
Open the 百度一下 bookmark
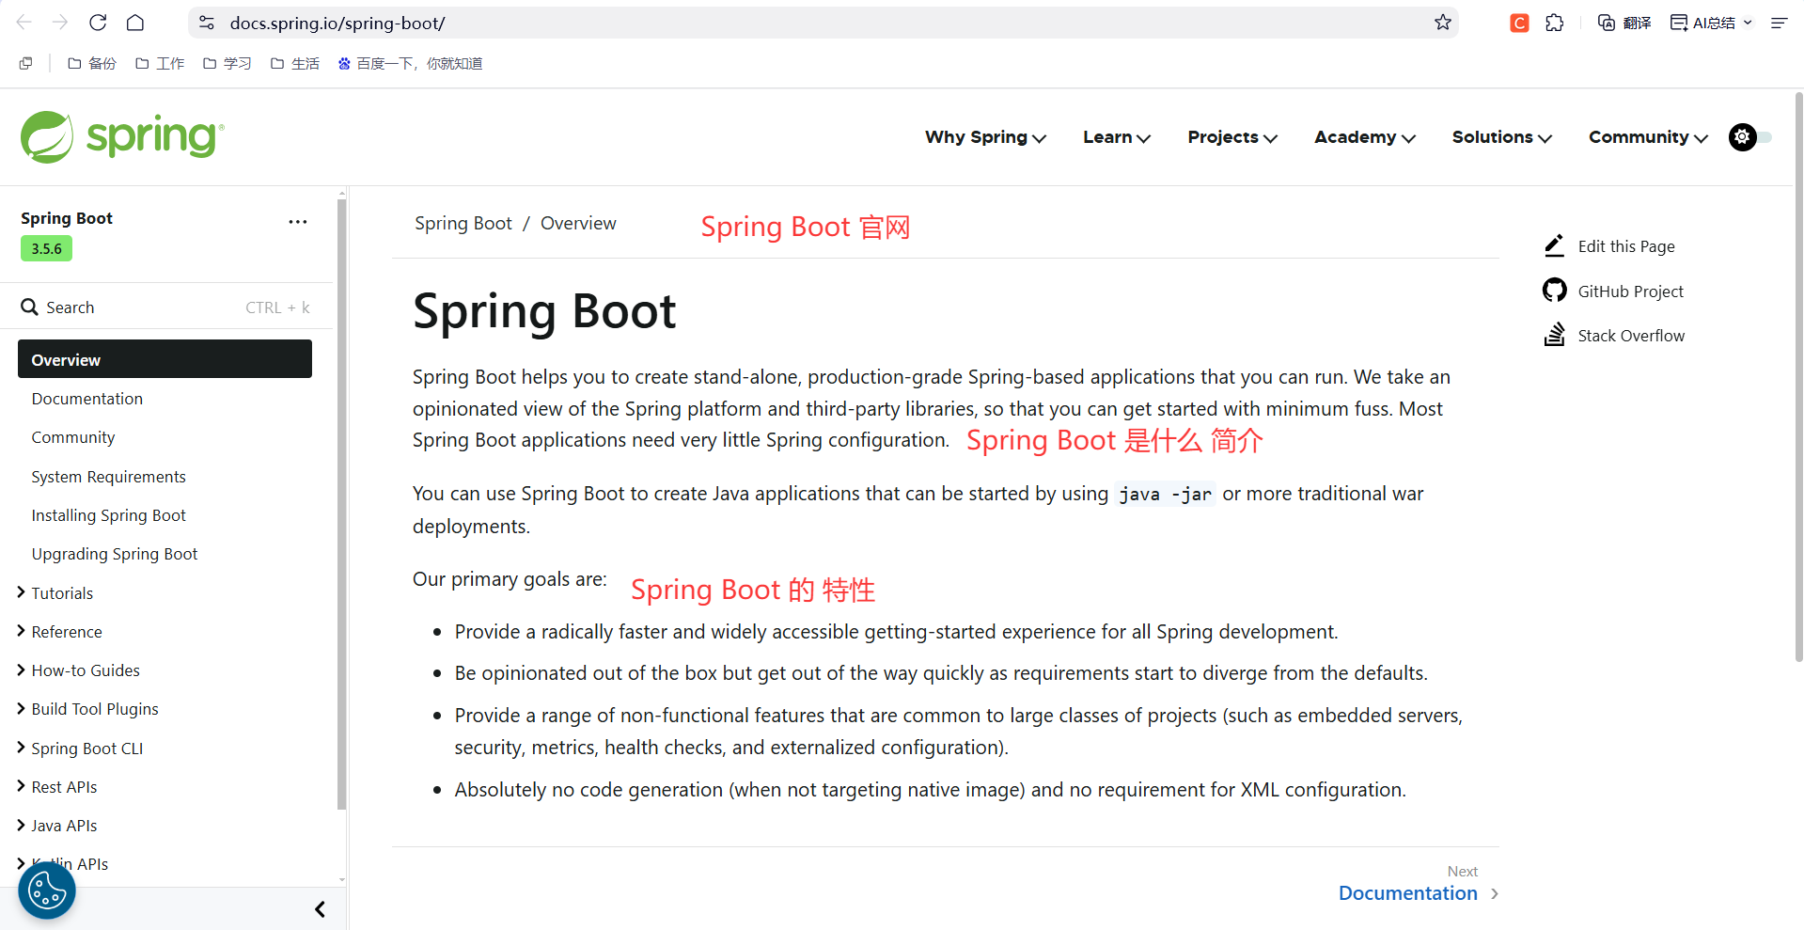[x=410, y=63]
